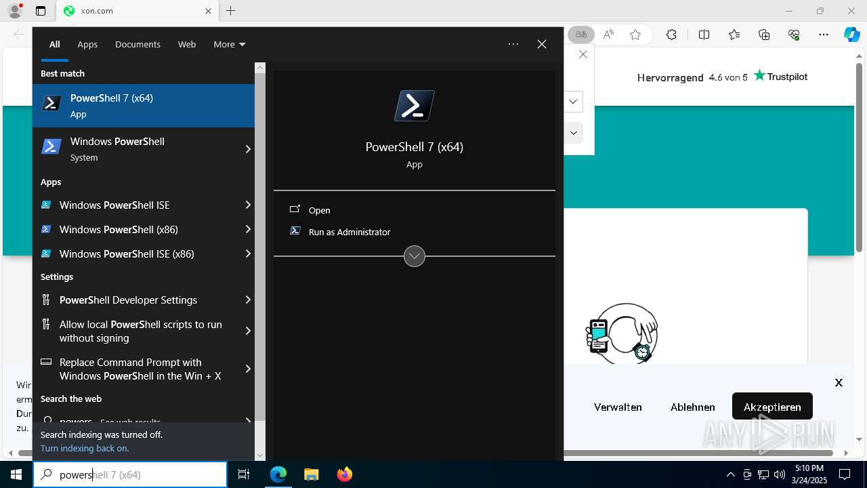The width and height of the screenshot is (867, 488).
Task: Open File Explorer from the taskbar
Action: (x=311, y=474)
